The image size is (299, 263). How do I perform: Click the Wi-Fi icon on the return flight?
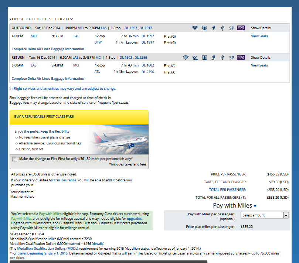(186, 58)
